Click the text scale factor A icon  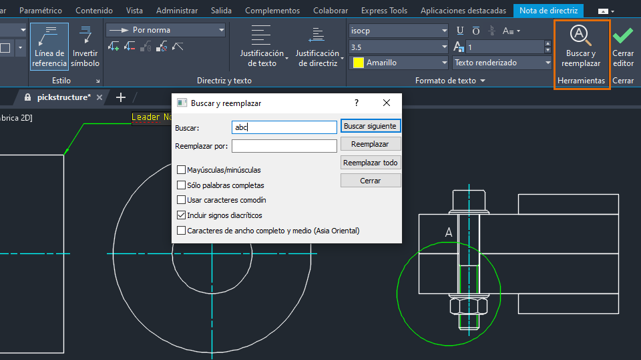[x=459, y=47]
